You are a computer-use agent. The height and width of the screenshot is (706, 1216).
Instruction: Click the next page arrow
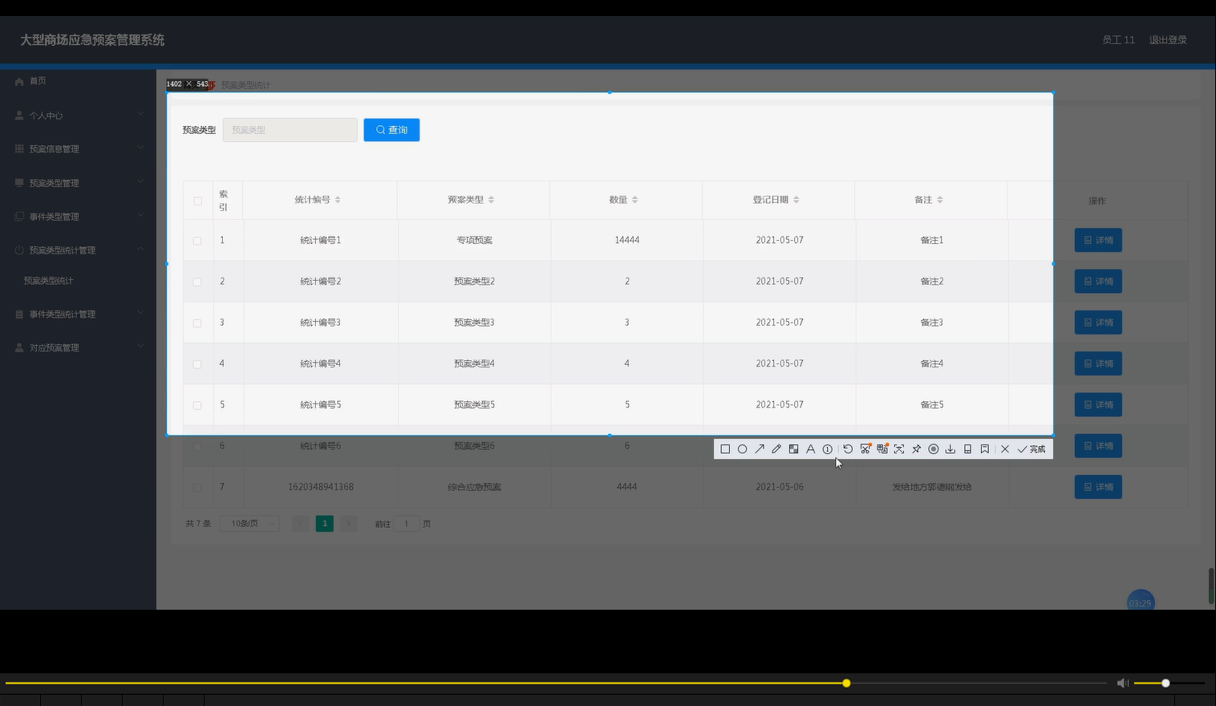349,524
